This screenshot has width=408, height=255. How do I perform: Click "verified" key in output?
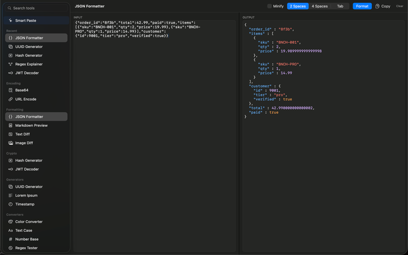coord(265,99)
